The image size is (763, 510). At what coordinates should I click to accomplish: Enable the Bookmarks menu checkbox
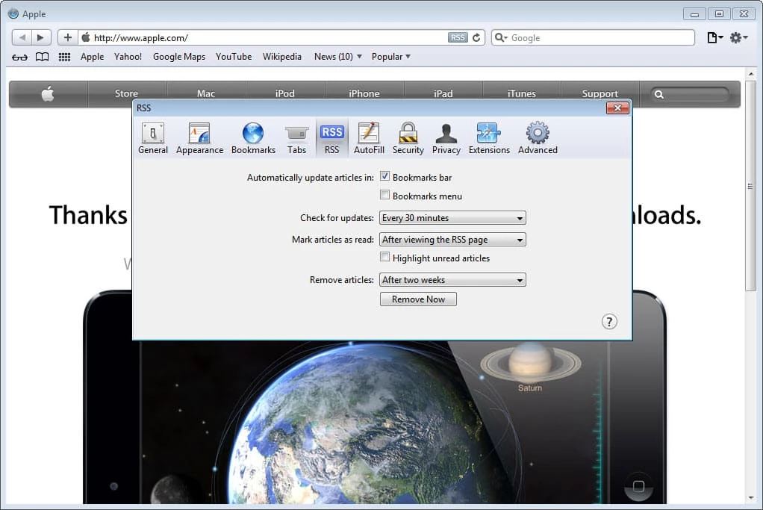coord(385,196)
